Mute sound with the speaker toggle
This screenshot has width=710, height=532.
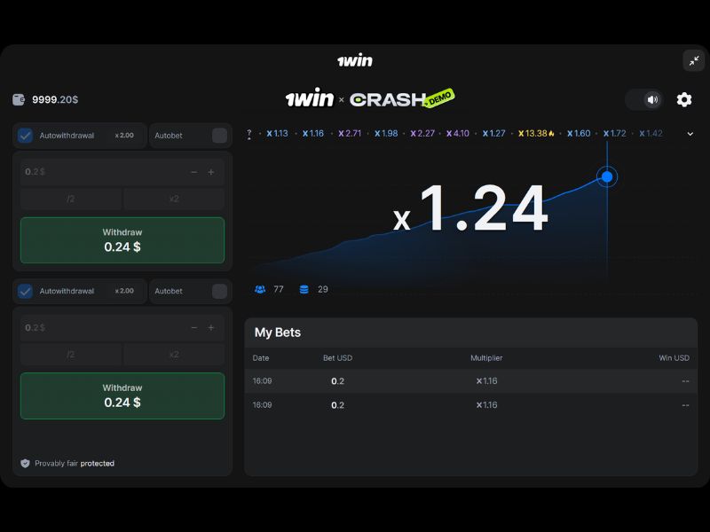point(651,99)
